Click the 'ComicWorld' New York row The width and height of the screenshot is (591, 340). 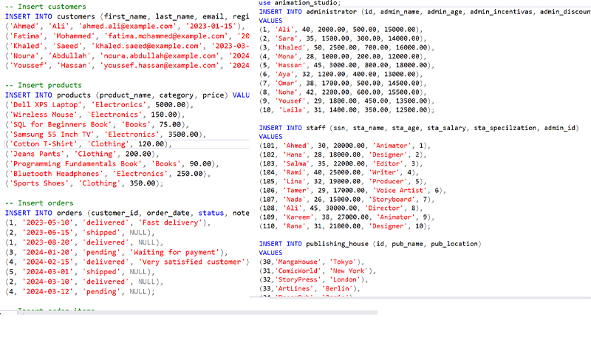(x=318, y=271)
